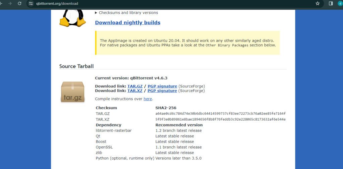The width and height of the screenshot is (343, 169).
Task: Expand Checksums and library versions
Action: 127,13
